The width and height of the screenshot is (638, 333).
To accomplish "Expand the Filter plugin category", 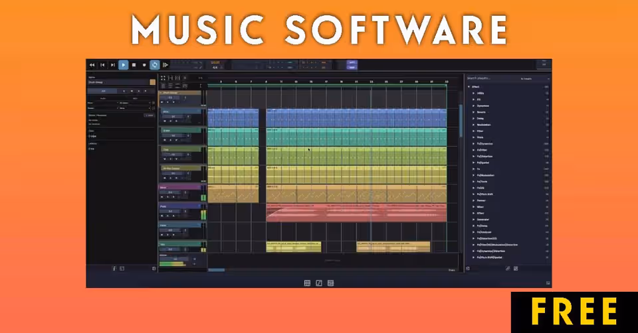I will (474, 131).
